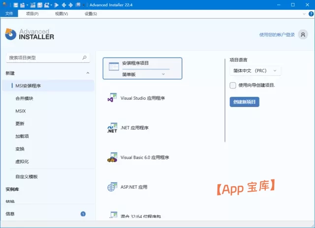
Task: Go forward using the right arrow icon
Action: (70, 5)
